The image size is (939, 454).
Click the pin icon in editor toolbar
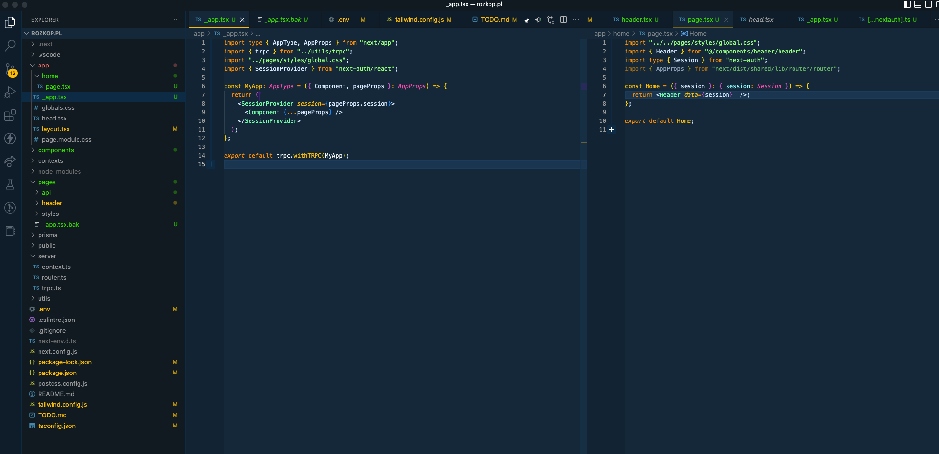[x=527, y=20]
